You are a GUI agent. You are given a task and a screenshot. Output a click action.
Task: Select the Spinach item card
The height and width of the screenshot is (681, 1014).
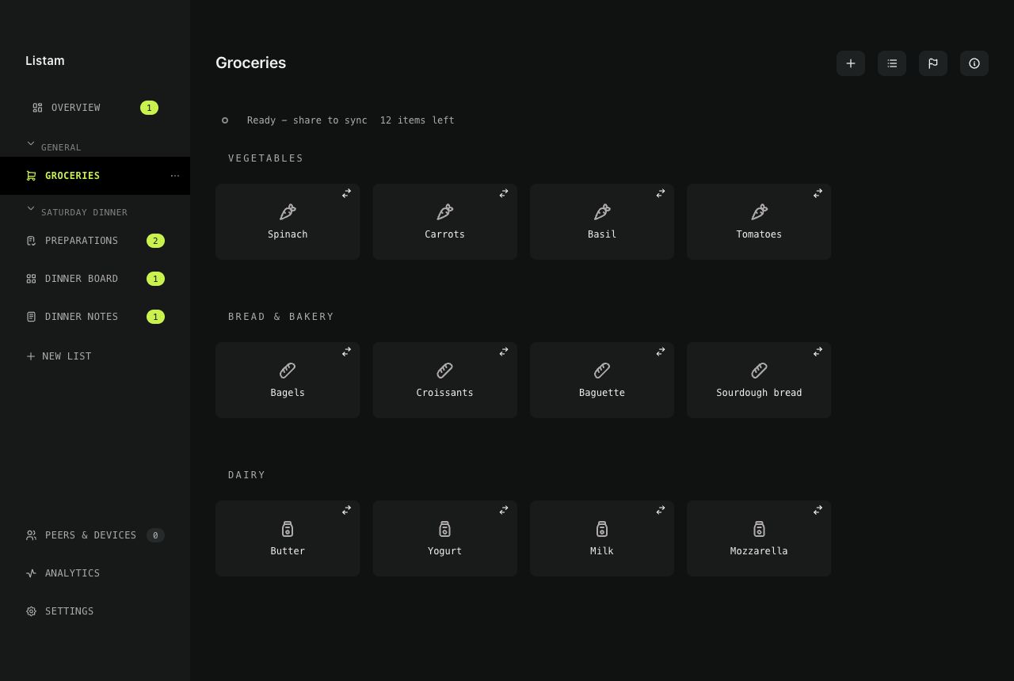tap(288, 222)
